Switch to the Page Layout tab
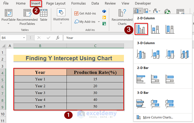This screenshot has width=194, height=123. point(56,3)
